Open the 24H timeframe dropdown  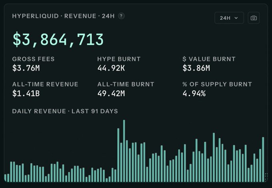click(x=229, y=18)
